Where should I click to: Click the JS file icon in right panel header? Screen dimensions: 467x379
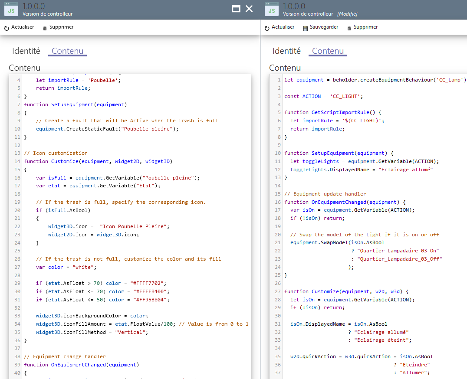pos(271,9)
